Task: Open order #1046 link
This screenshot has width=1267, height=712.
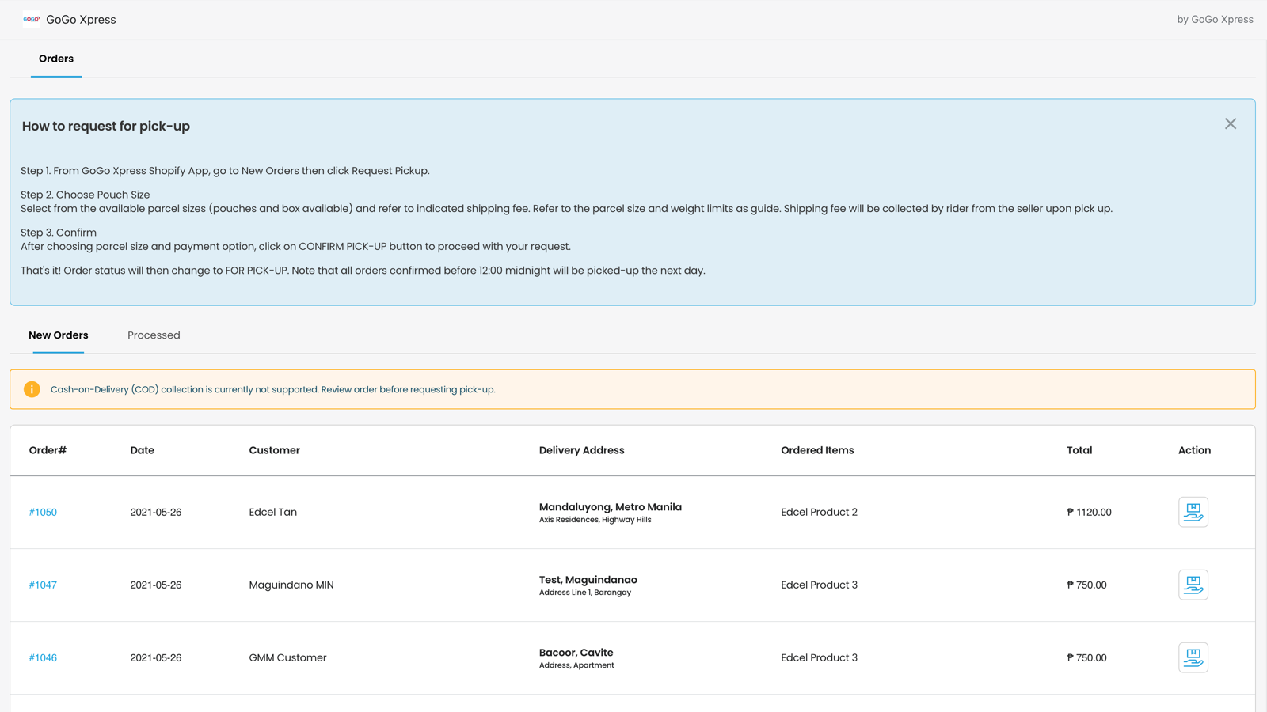Action: click(43, 657)
